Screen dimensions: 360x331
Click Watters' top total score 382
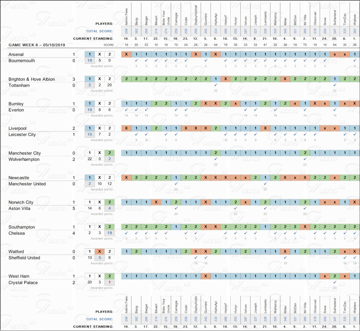(355, 31)
